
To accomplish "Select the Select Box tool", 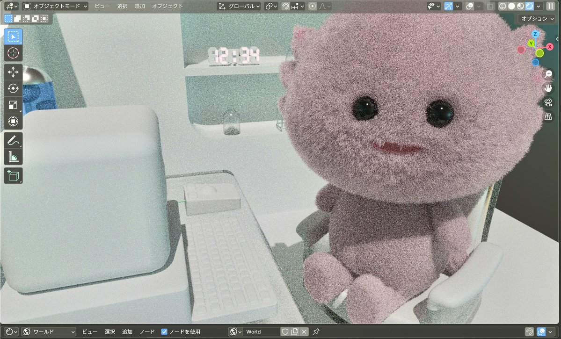I will pos(13,37).
